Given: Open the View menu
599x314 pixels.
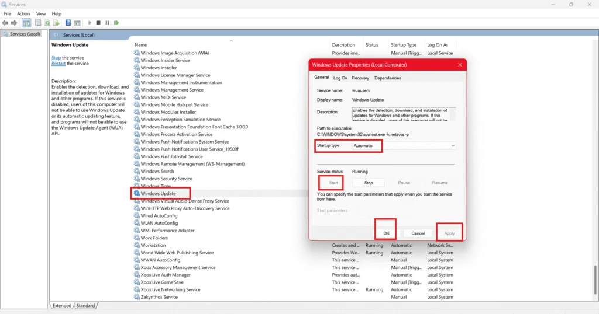Looking at the screenshot, I should tap(41, 13).
